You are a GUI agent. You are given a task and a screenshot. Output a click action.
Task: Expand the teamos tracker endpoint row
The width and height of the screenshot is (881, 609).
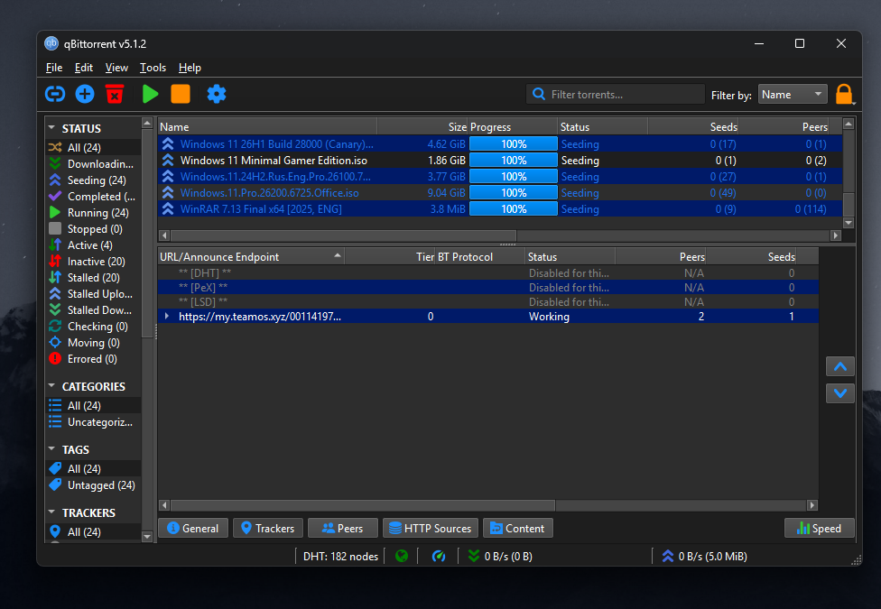click(167, 317)
